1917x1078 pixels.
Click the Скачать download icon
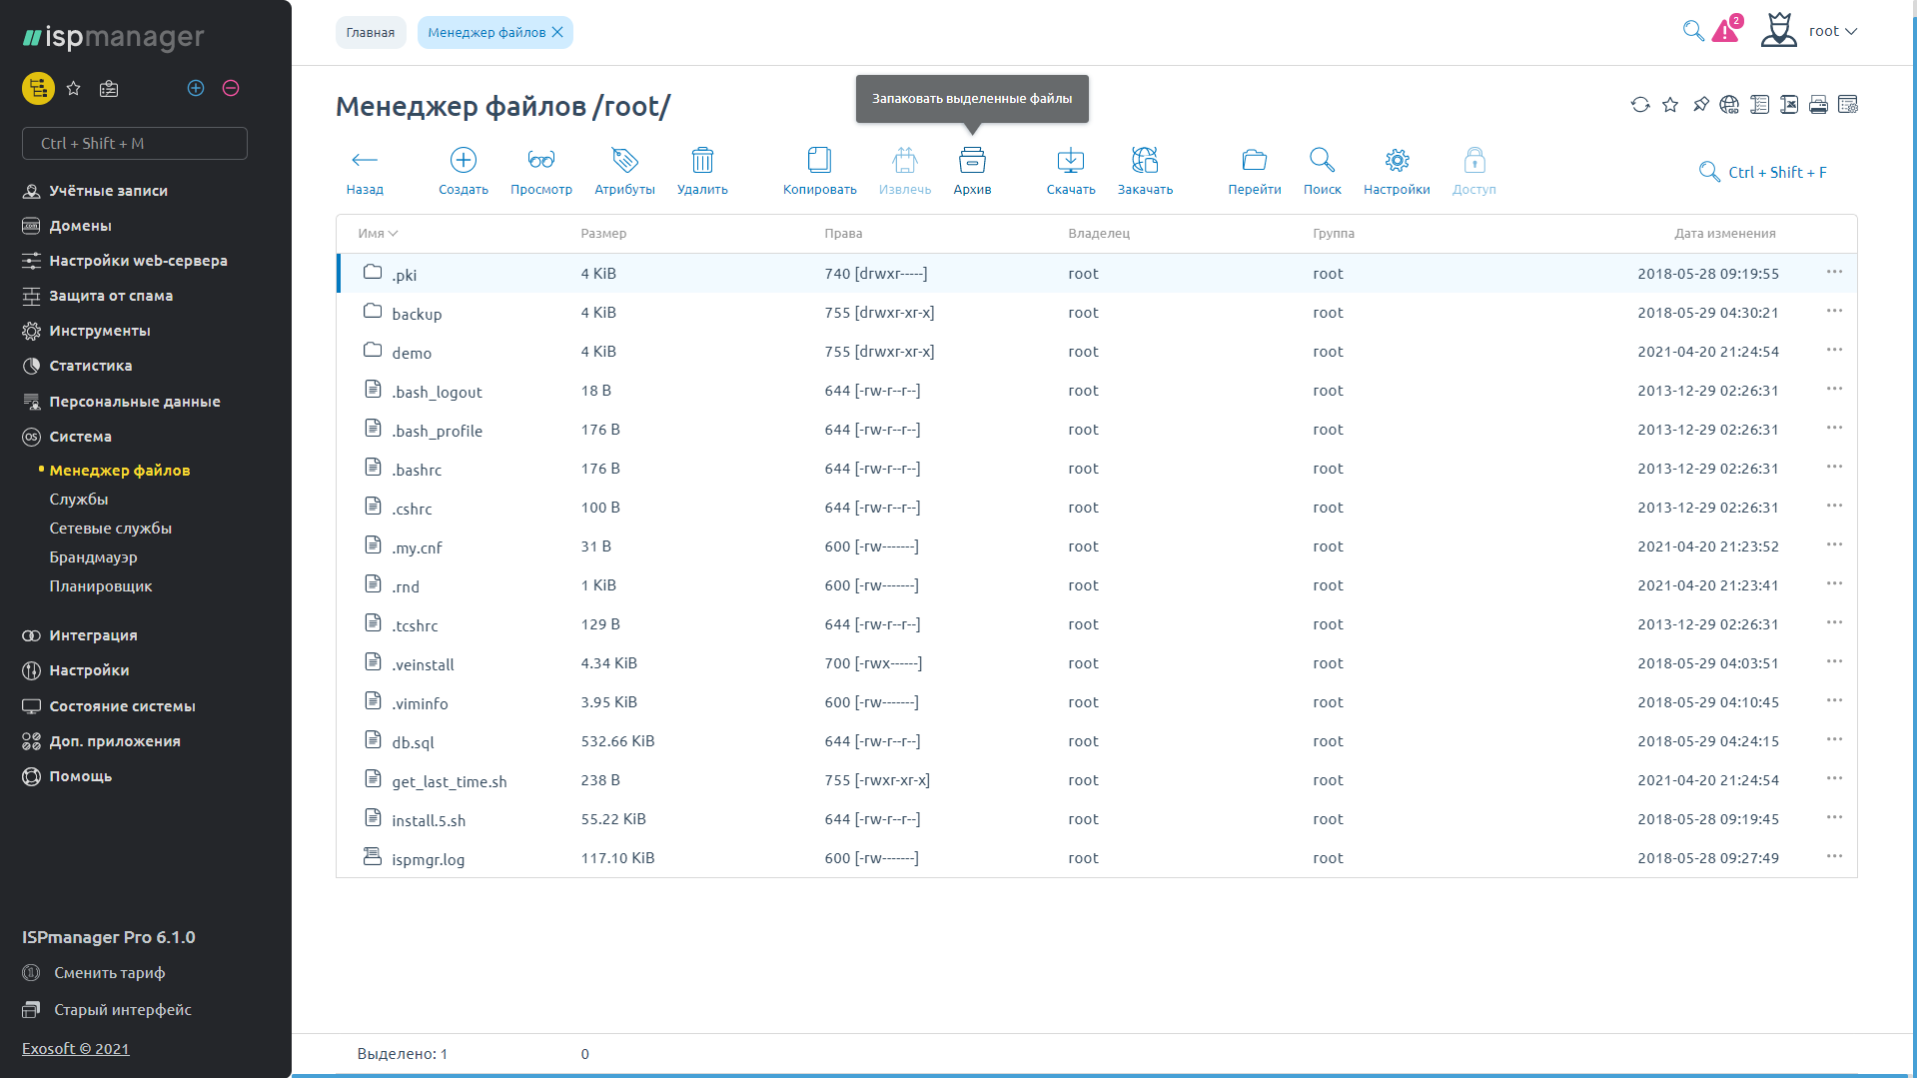point(1071,160)
